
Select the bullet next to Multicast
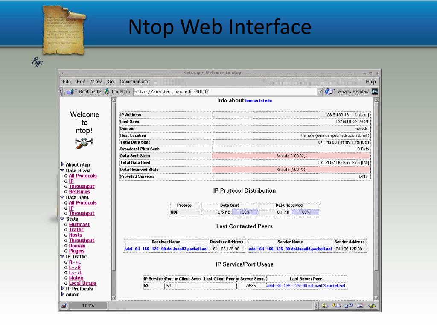tap(66, 225)
